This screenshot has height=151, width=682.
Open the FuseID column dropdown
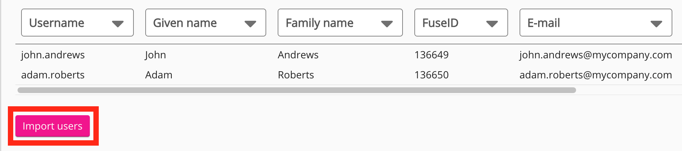[x=461, y=23]
